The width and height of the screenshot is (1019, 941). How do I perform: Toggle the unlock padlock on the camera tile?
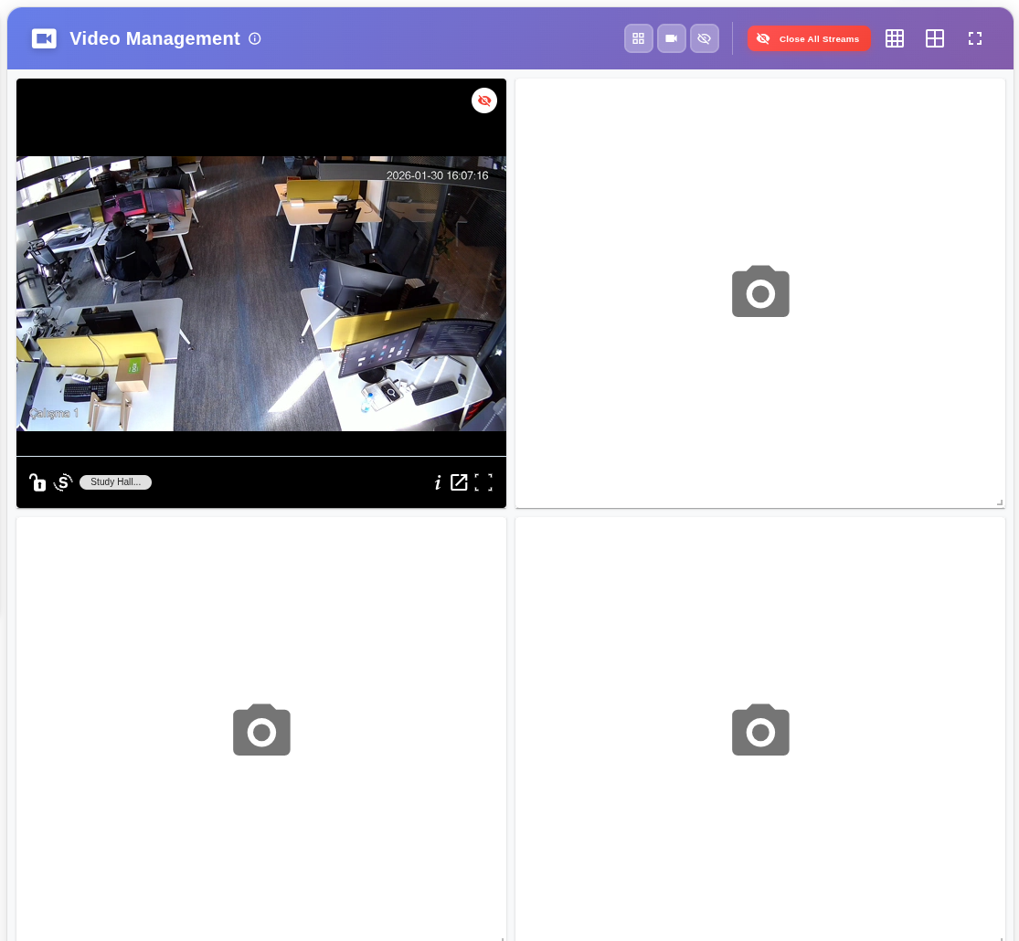click(37, 482)
